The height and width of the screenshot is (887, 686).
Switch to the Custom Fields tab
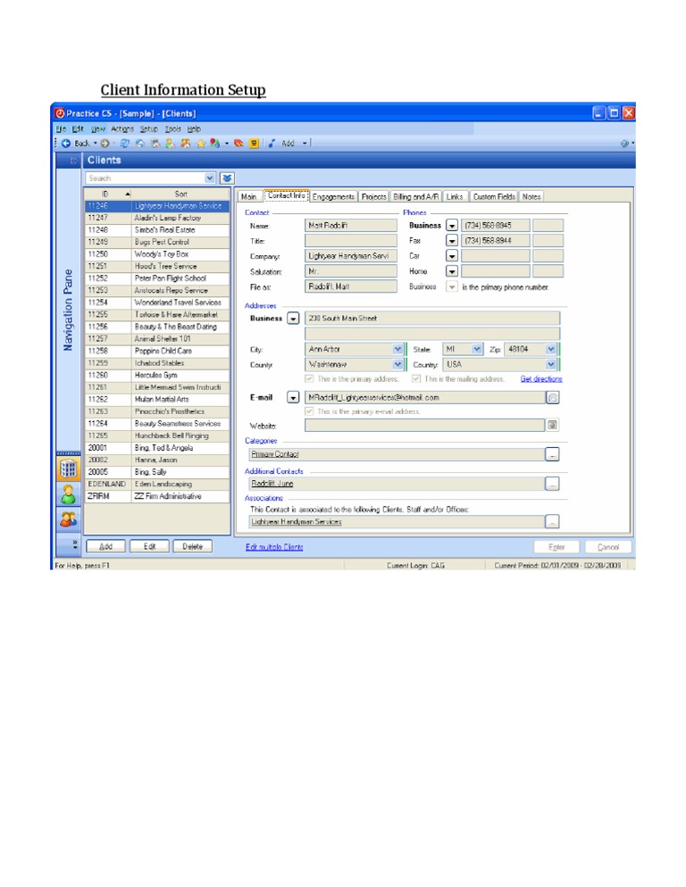pyautogui.click(x=494, y=197)
